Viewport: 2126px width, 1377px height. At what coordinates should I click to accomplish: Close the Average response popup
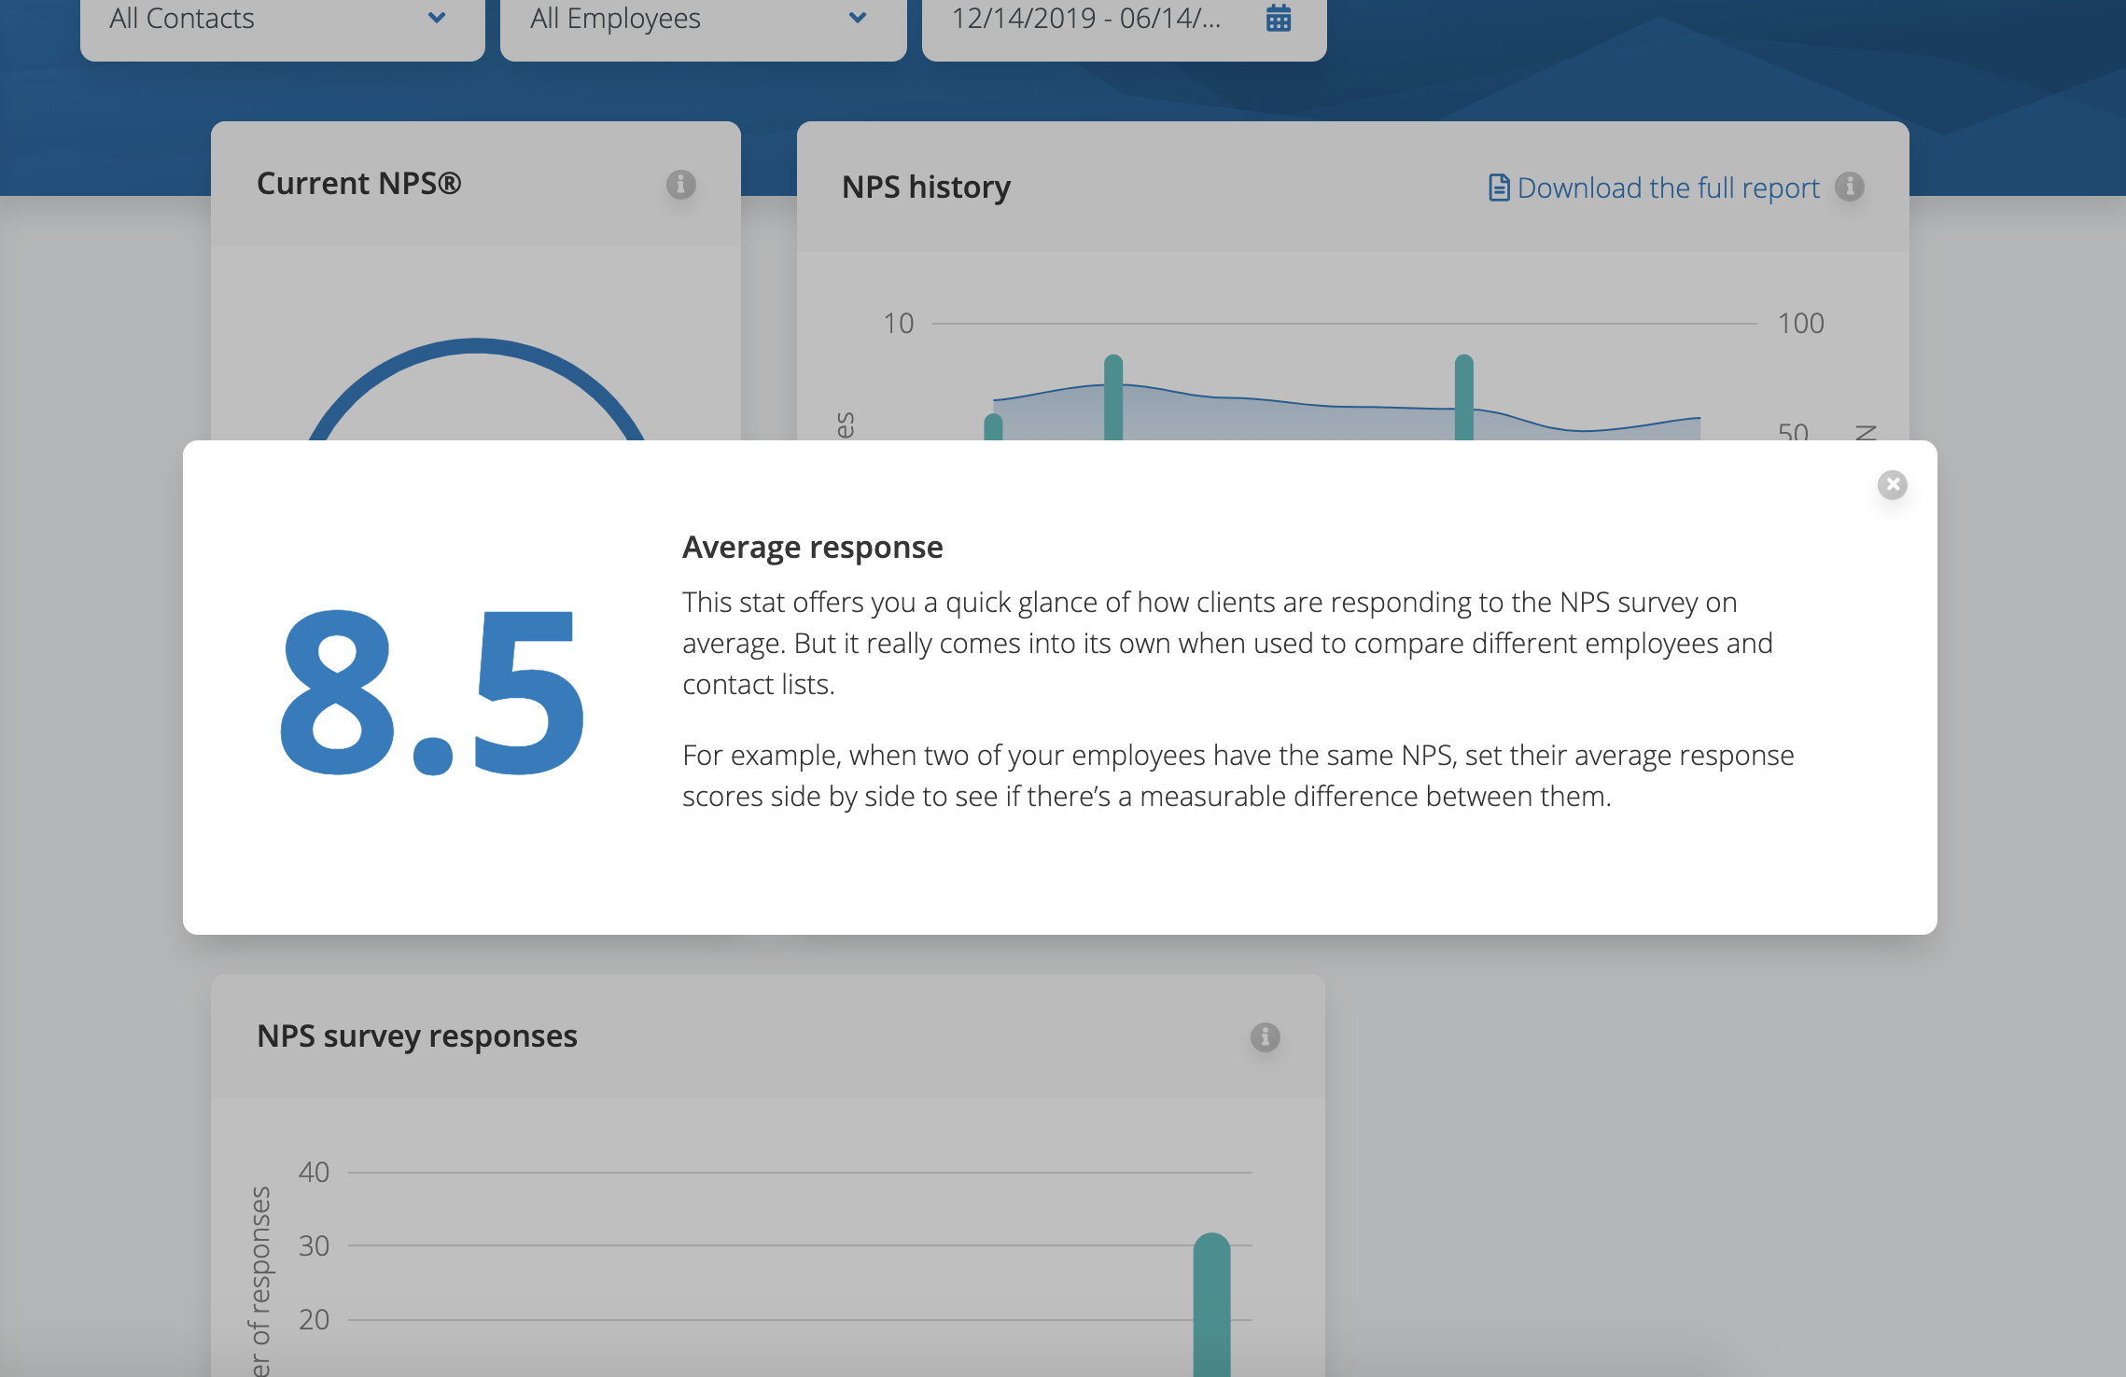(1892, 484)
